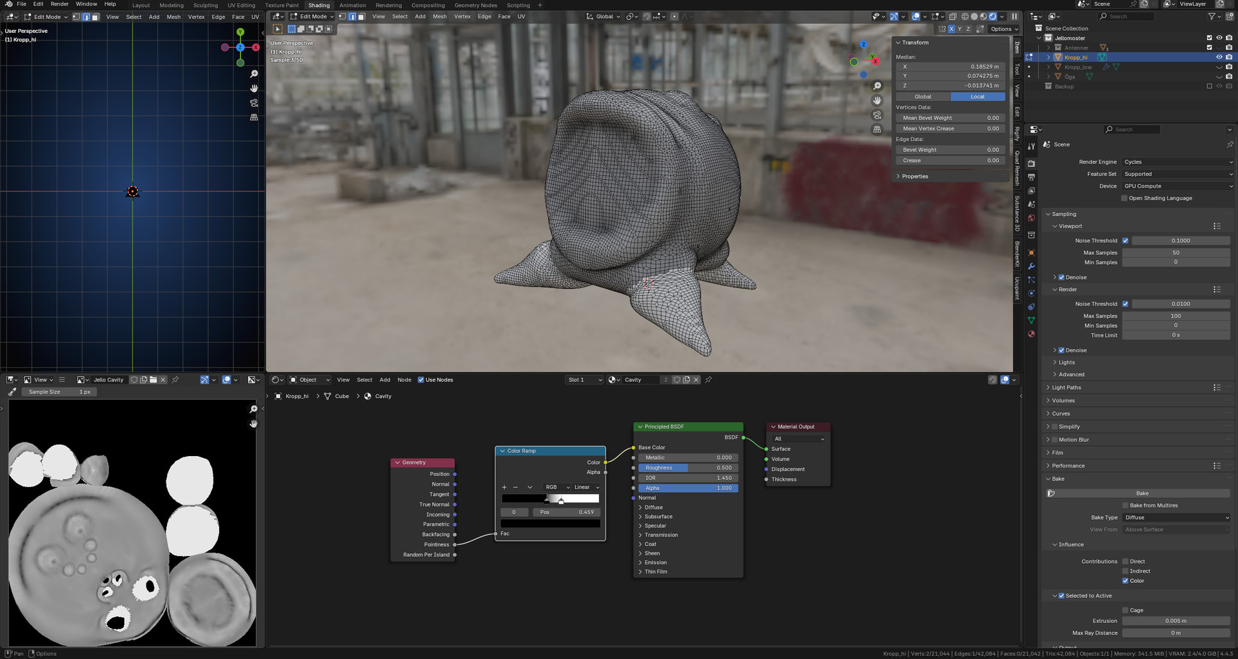Image resolution: width=1238 pixels, height=659 pixels.
Task: Click the viewport zoom magnifier icon
Action: click(x=877, y=86)
